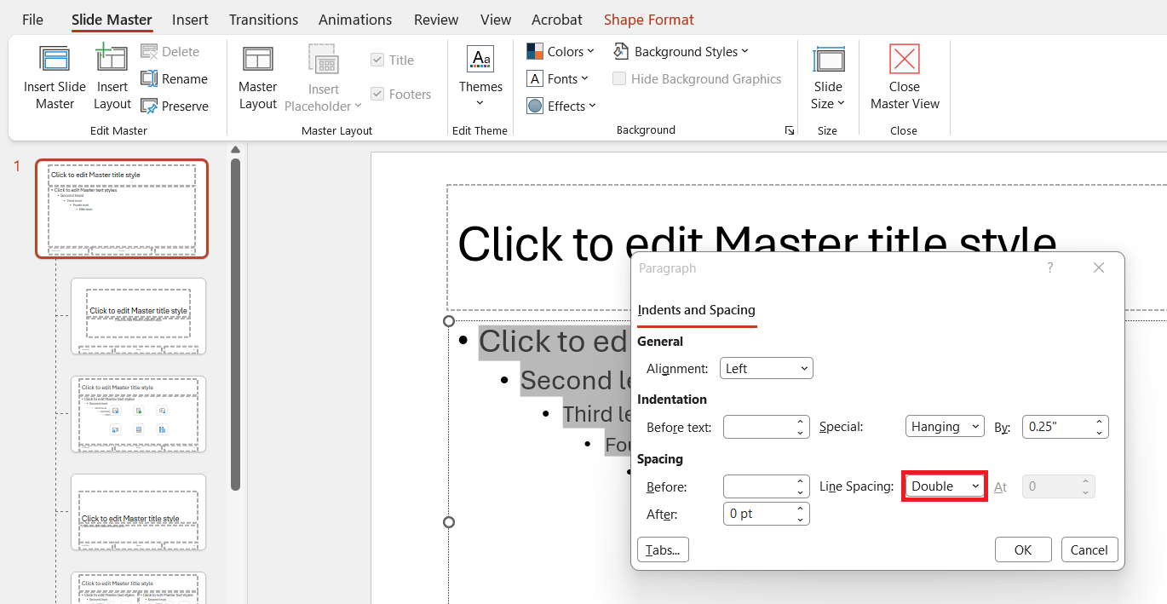Viewport: 1167px width, 604px height.
Task: Click the Tabs... button
Action: (x=663, y=550)
